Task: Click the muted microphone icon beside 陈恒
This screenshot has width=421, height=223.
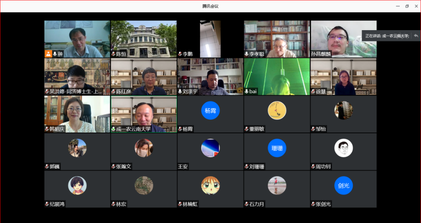Action: pyautogui.click(x=113, y=54)
